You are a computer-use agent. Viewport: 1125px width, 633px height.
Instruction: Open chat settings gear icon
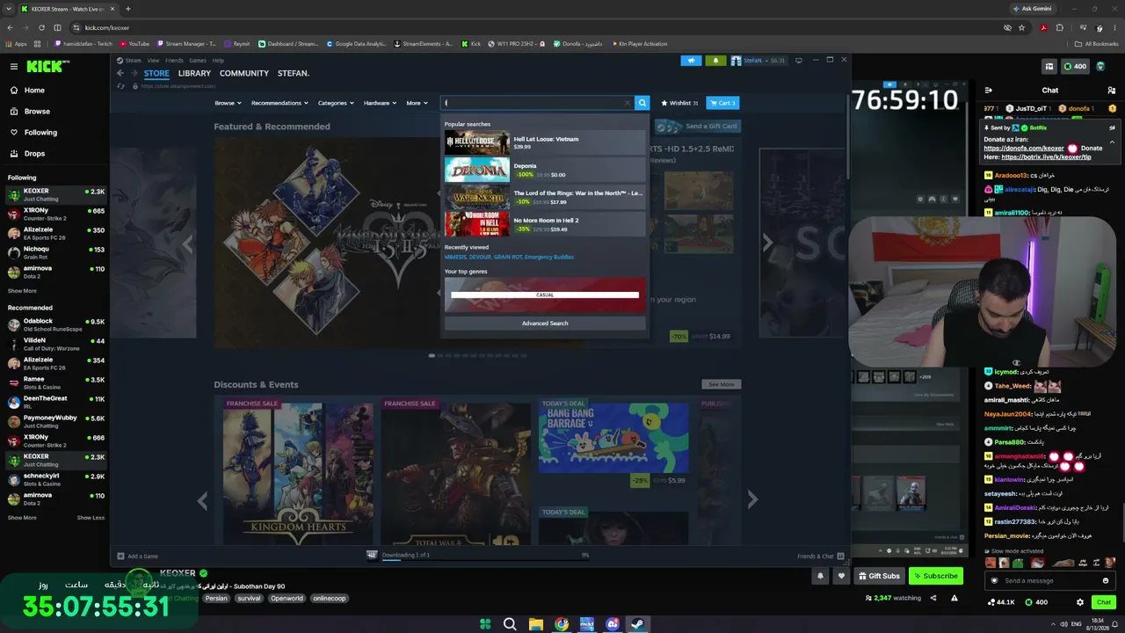coord(1080,602)
